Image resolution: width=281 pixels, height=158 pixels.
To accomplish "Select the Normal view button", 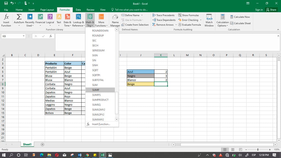I will click(225, 150).
